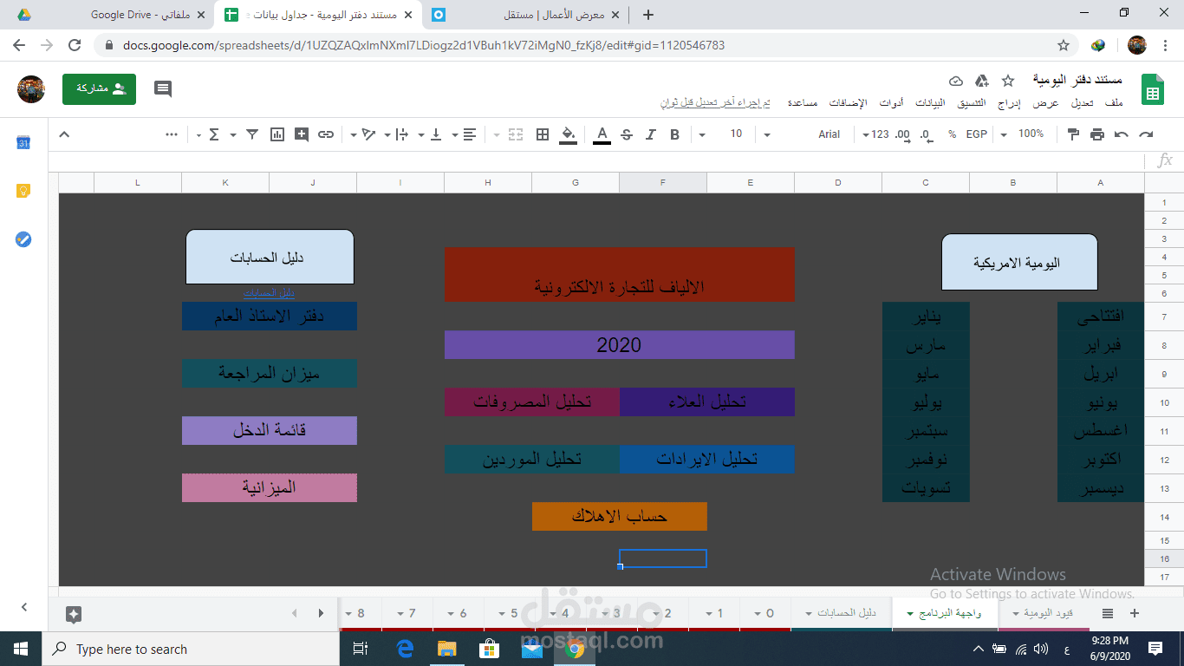
Task: Insert a link using the link icon
Action: 324,134
